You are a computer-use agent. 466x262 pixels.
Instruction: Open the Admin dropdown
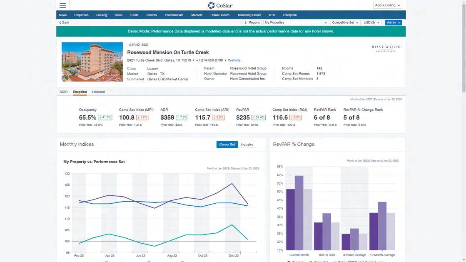[x=393, y=22]
